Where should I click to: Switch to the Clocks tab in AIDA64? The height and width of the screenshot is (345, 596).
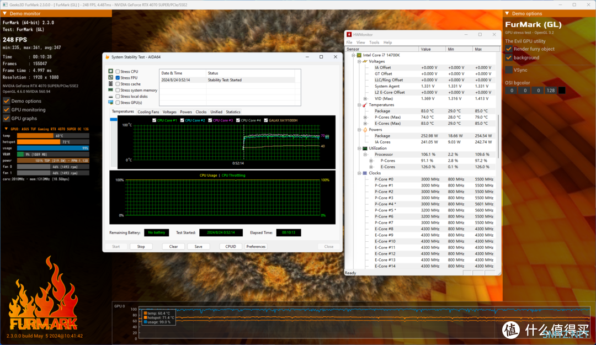(x=201, y=112)
